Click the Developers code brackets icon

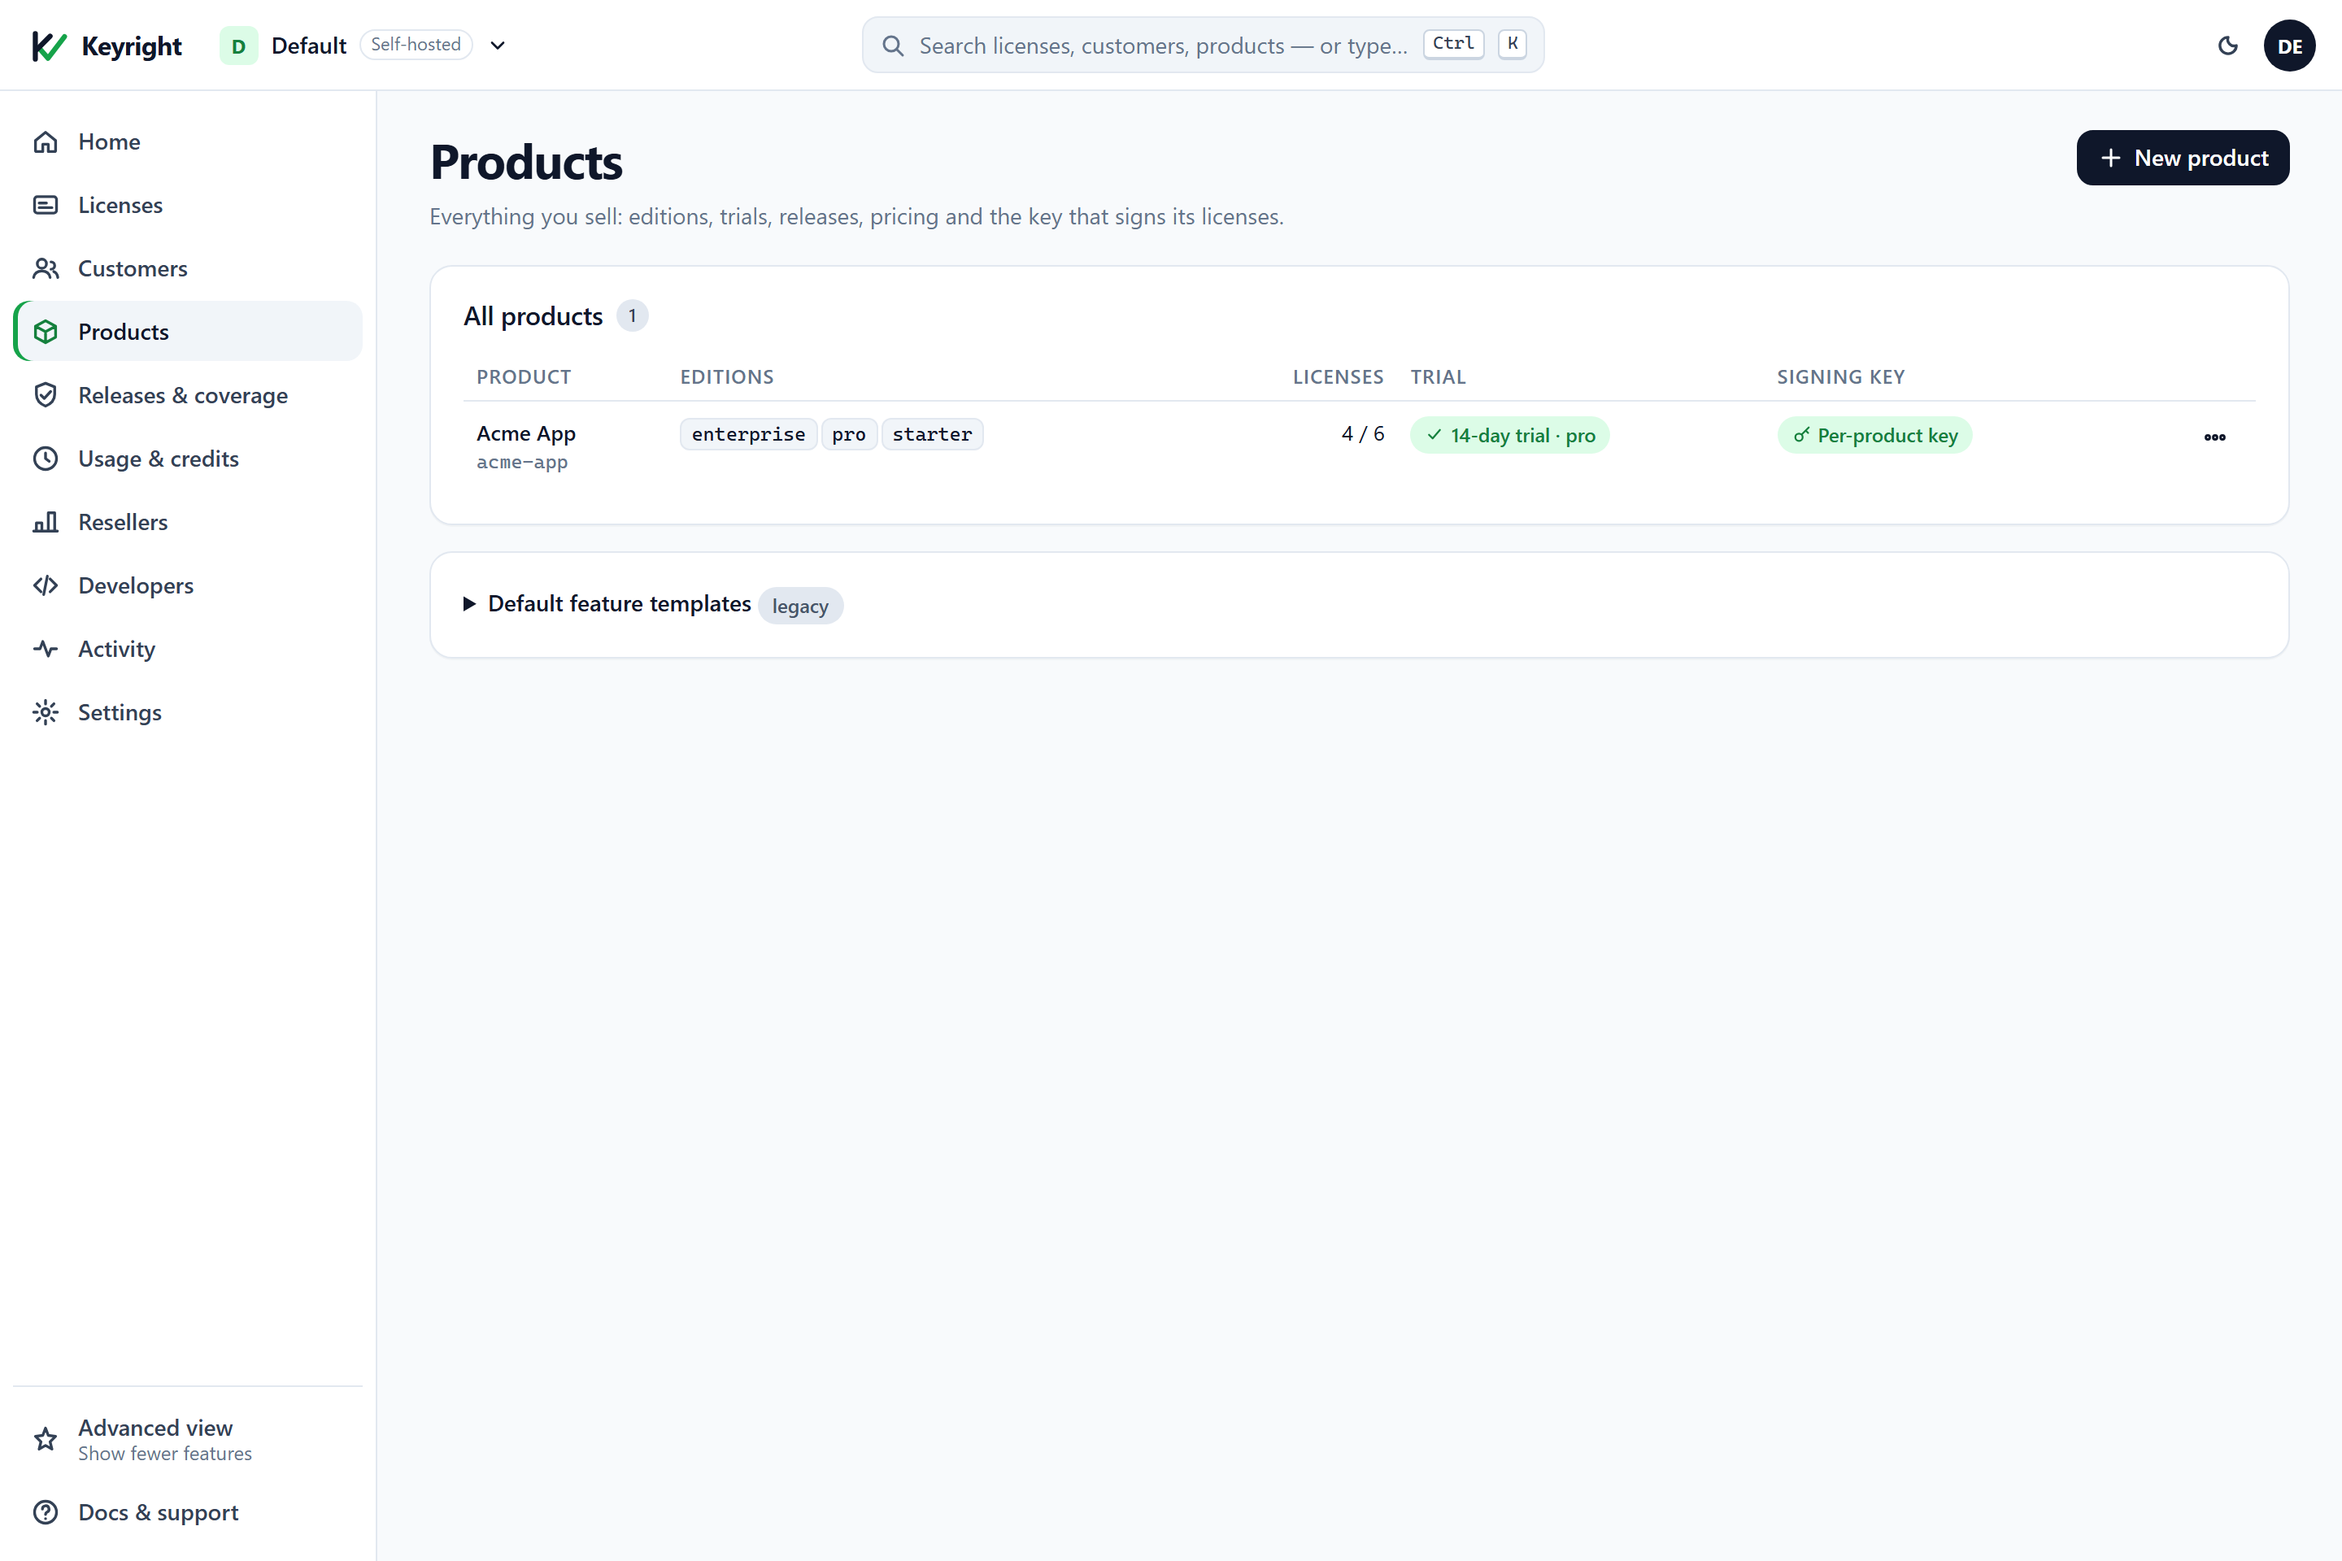[46, 585]
